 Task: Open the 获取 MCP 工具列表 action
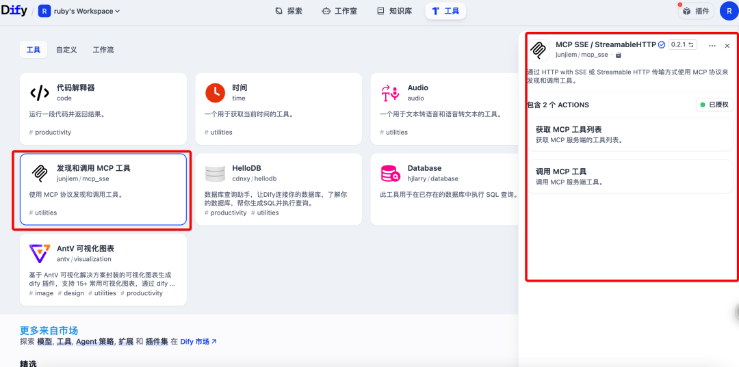(630, 134)
